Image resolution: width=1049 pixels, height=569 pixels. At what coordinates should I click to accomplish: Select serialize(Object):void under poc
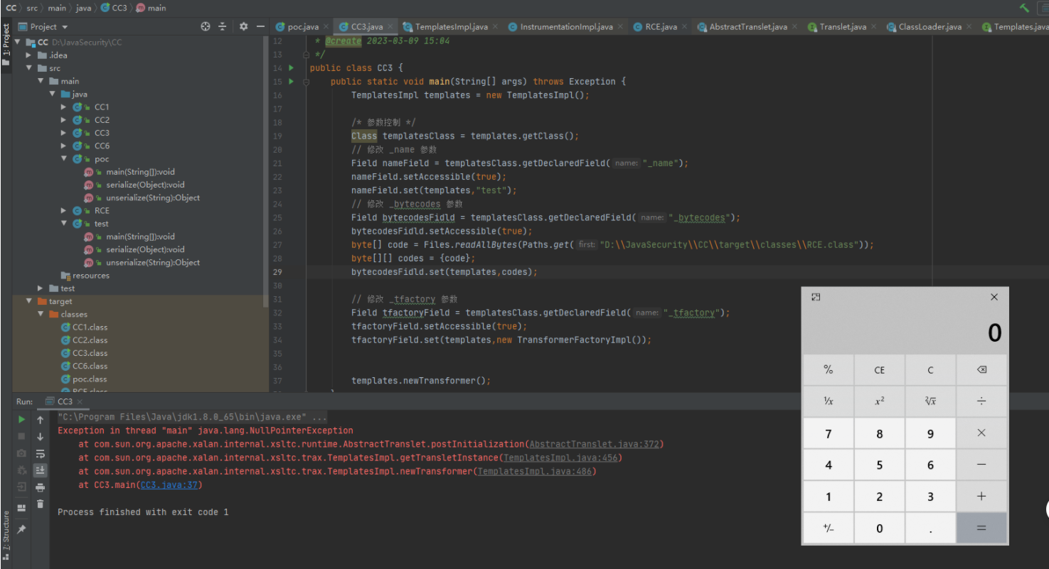coord(145,185)
